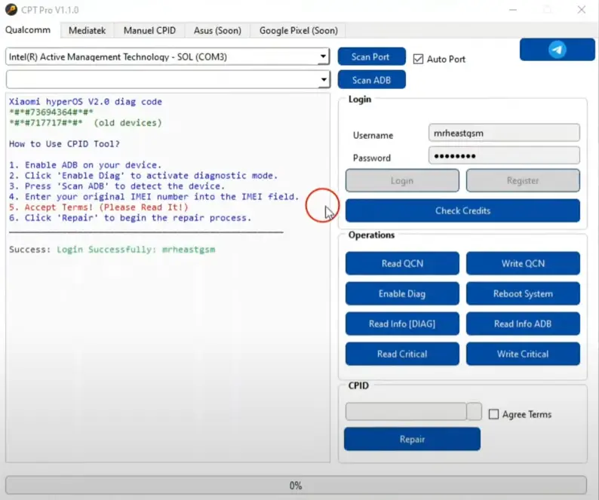Go to the Asus (Soon) tab
Image resolution: width=599 pixels, height=500 pixels.
tap(217, 31)
